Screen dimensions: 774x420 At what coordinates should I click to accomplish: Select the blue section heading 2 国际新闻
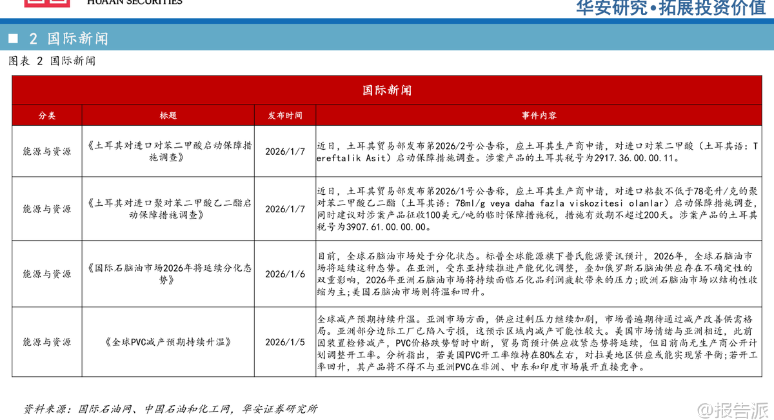(69, 39)
